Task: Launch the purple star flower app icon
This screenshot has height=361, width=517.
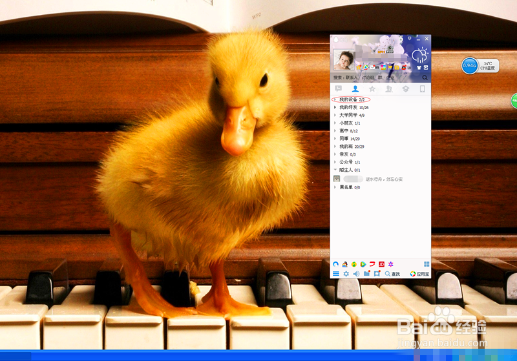Action: tap(391, 264)
